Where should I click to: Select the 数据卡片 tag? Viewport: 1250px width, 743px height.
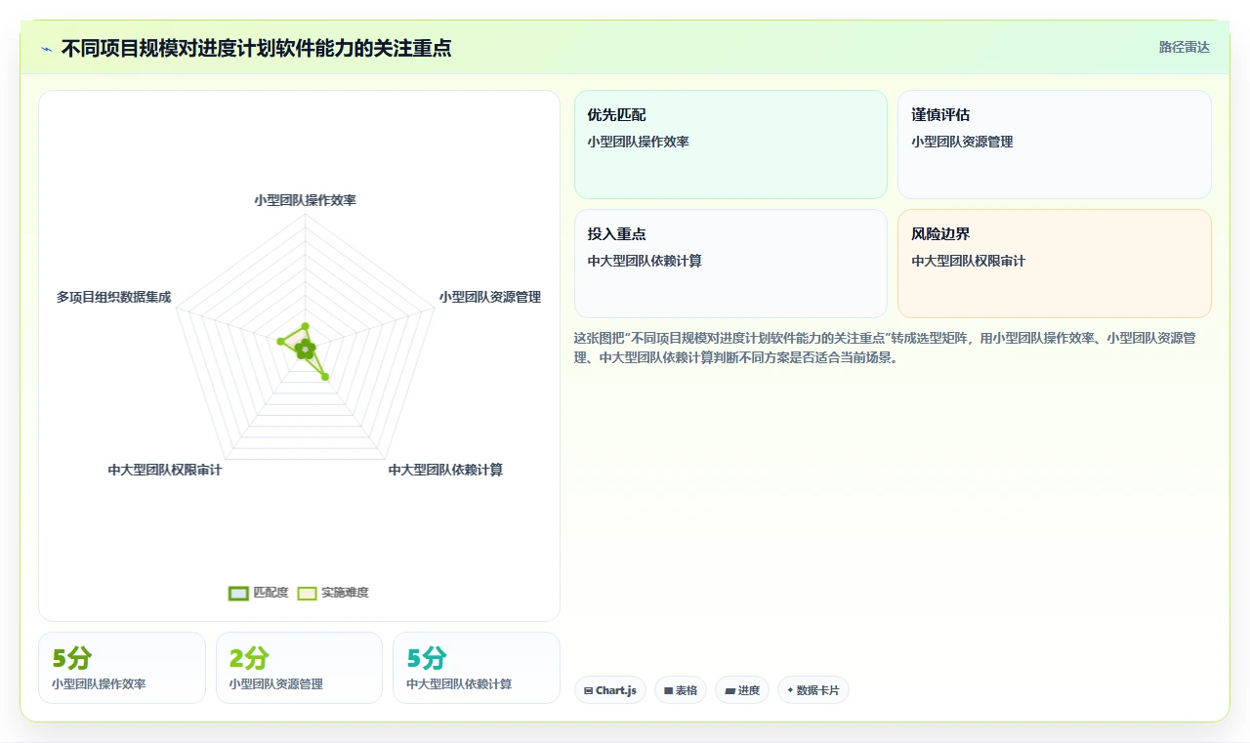(813, 690)
